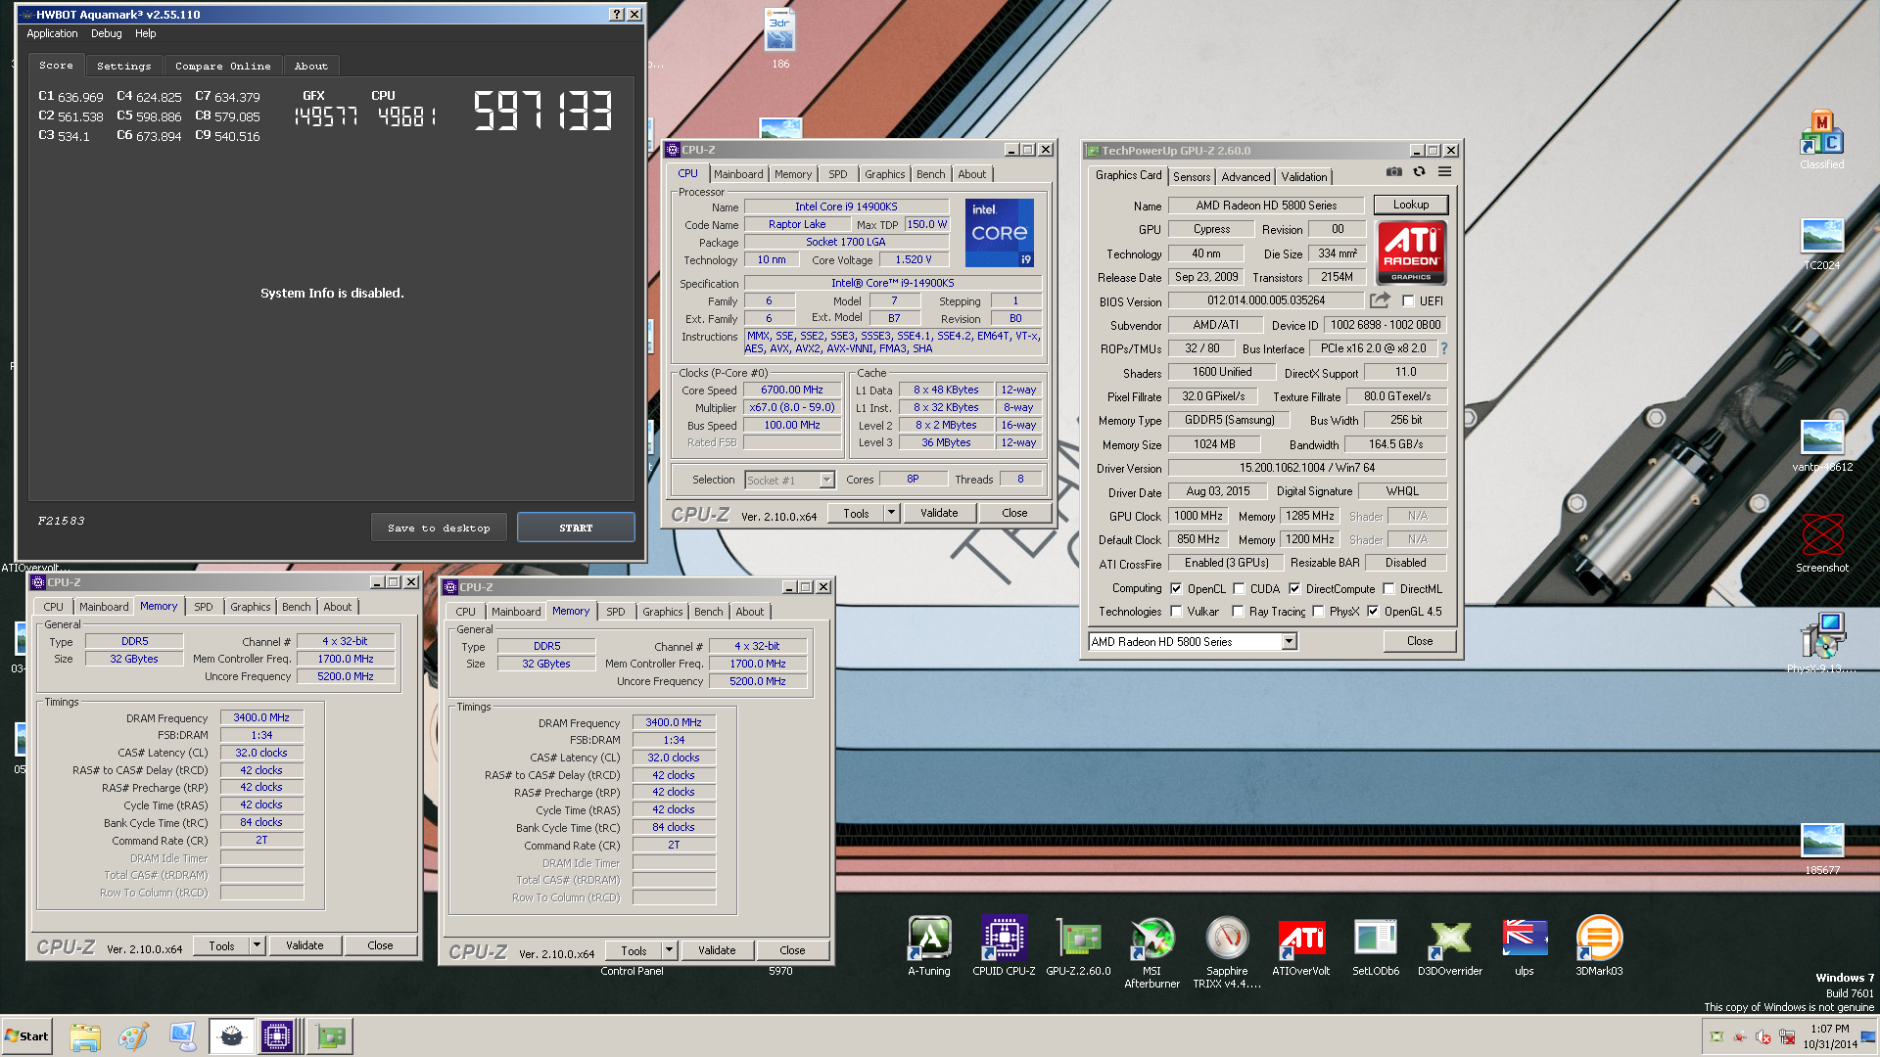Click the GPU-Z refresh icon

pos(1419,171)
